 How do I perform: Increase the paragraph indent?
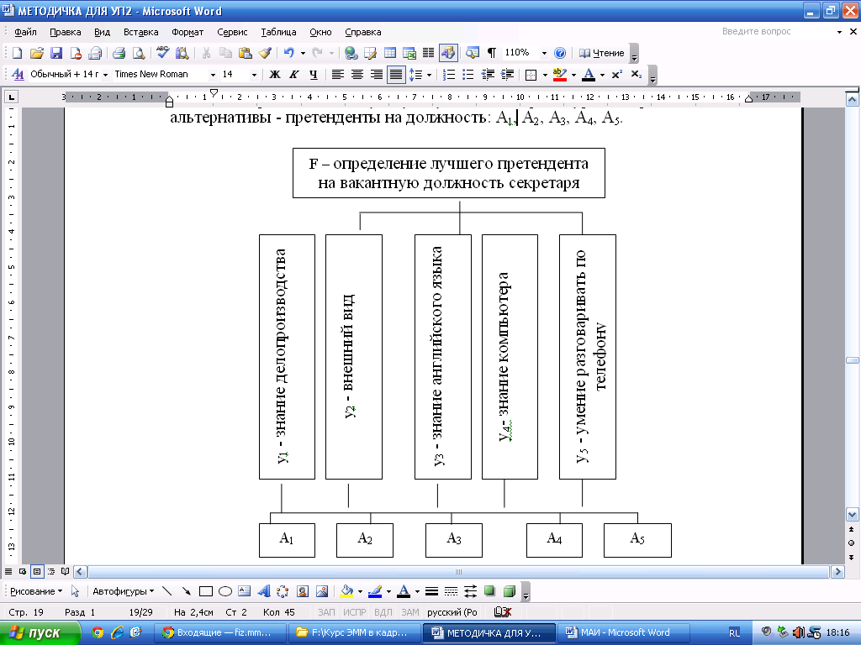point(507,74)
